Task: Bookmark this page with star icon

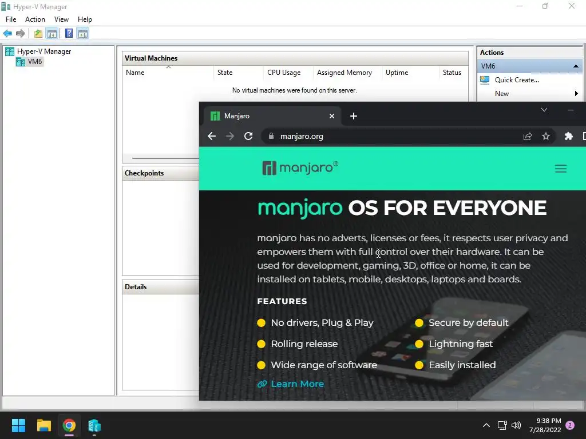Action: coord(545,136)
